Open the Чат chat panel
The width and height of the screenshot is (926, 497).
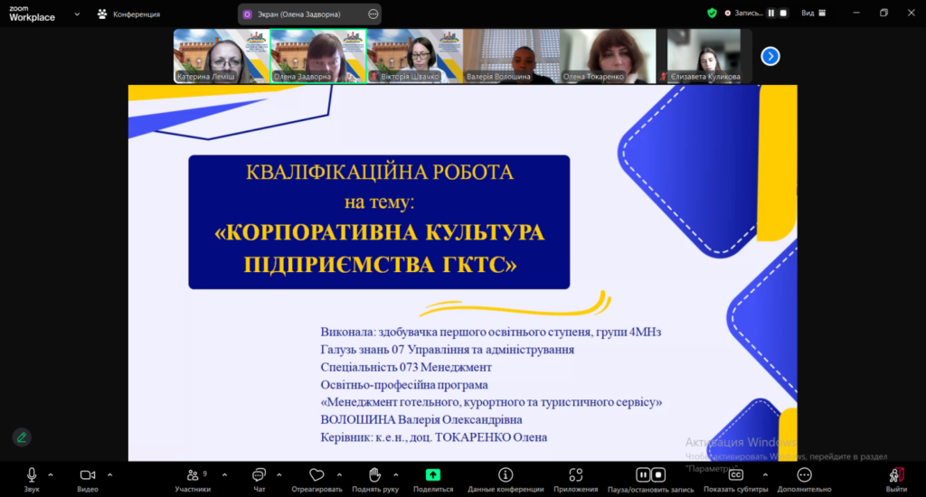pyautogui.click(x=260, y=479)
